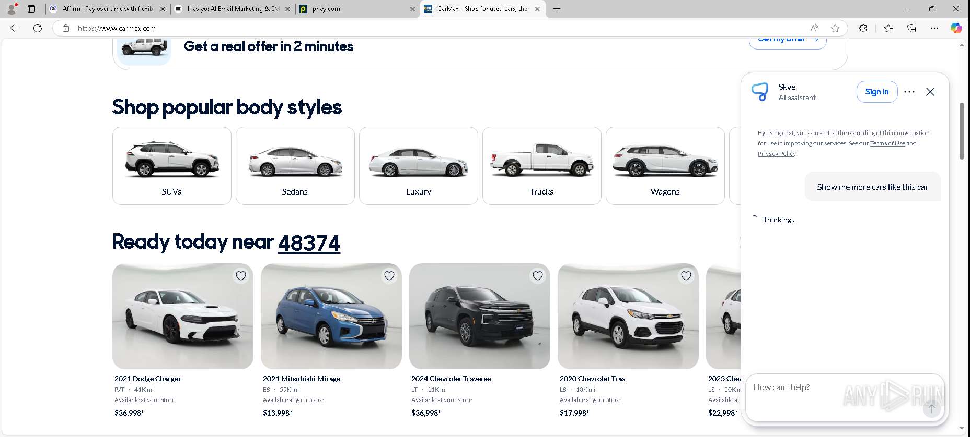Go back to the previous page

(15, 28)
